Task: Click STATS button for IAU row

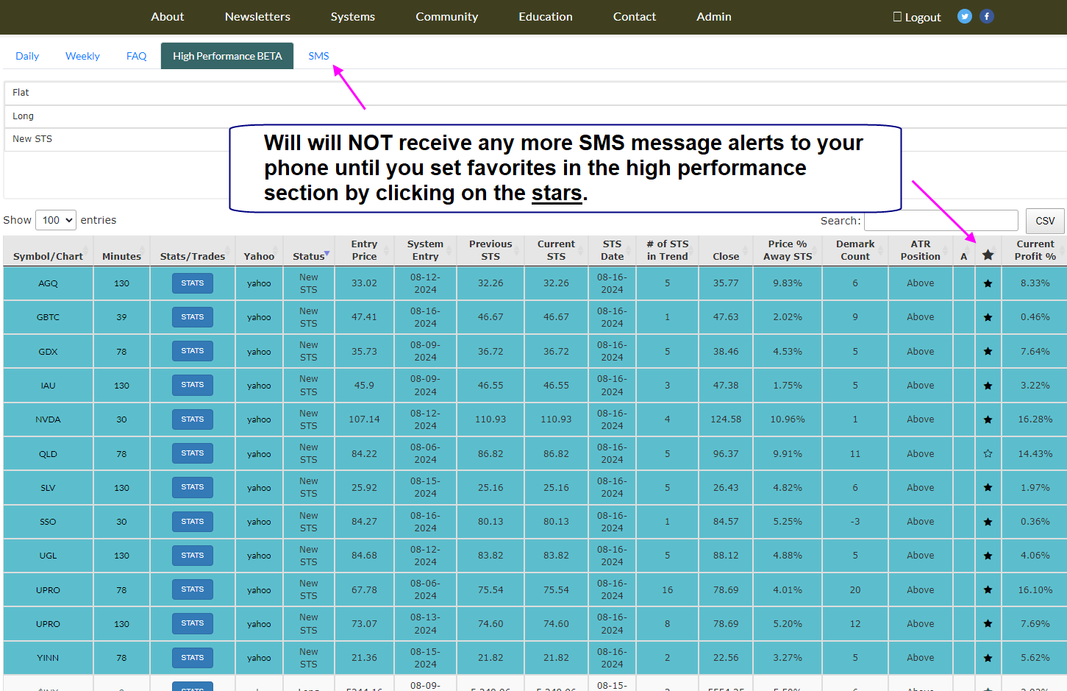Action: click(193, 385)
